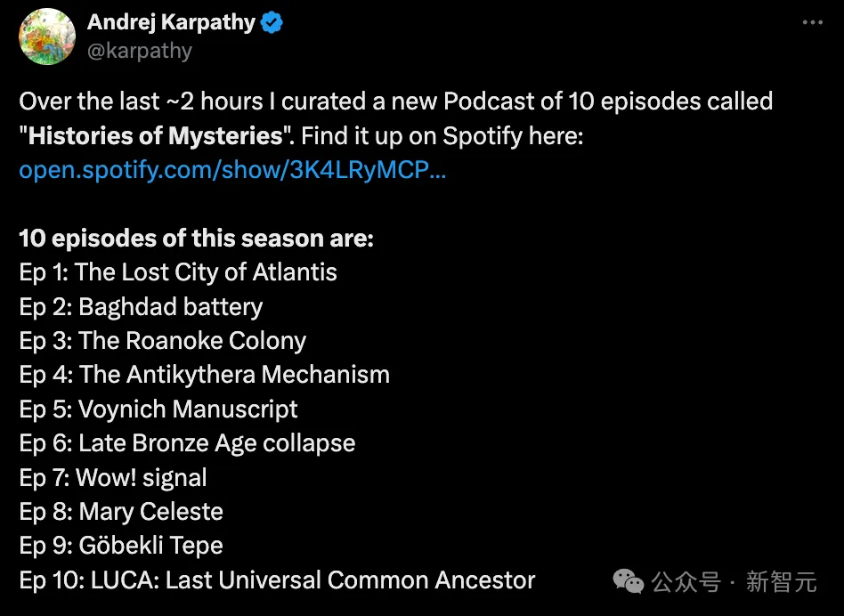844x616 pixels.
Task: Click the "10 episodes of this season are:" heading
Action: coord(197,239)
